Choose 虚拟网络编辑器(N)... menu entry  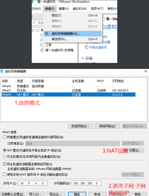click(x=73, y=34)
